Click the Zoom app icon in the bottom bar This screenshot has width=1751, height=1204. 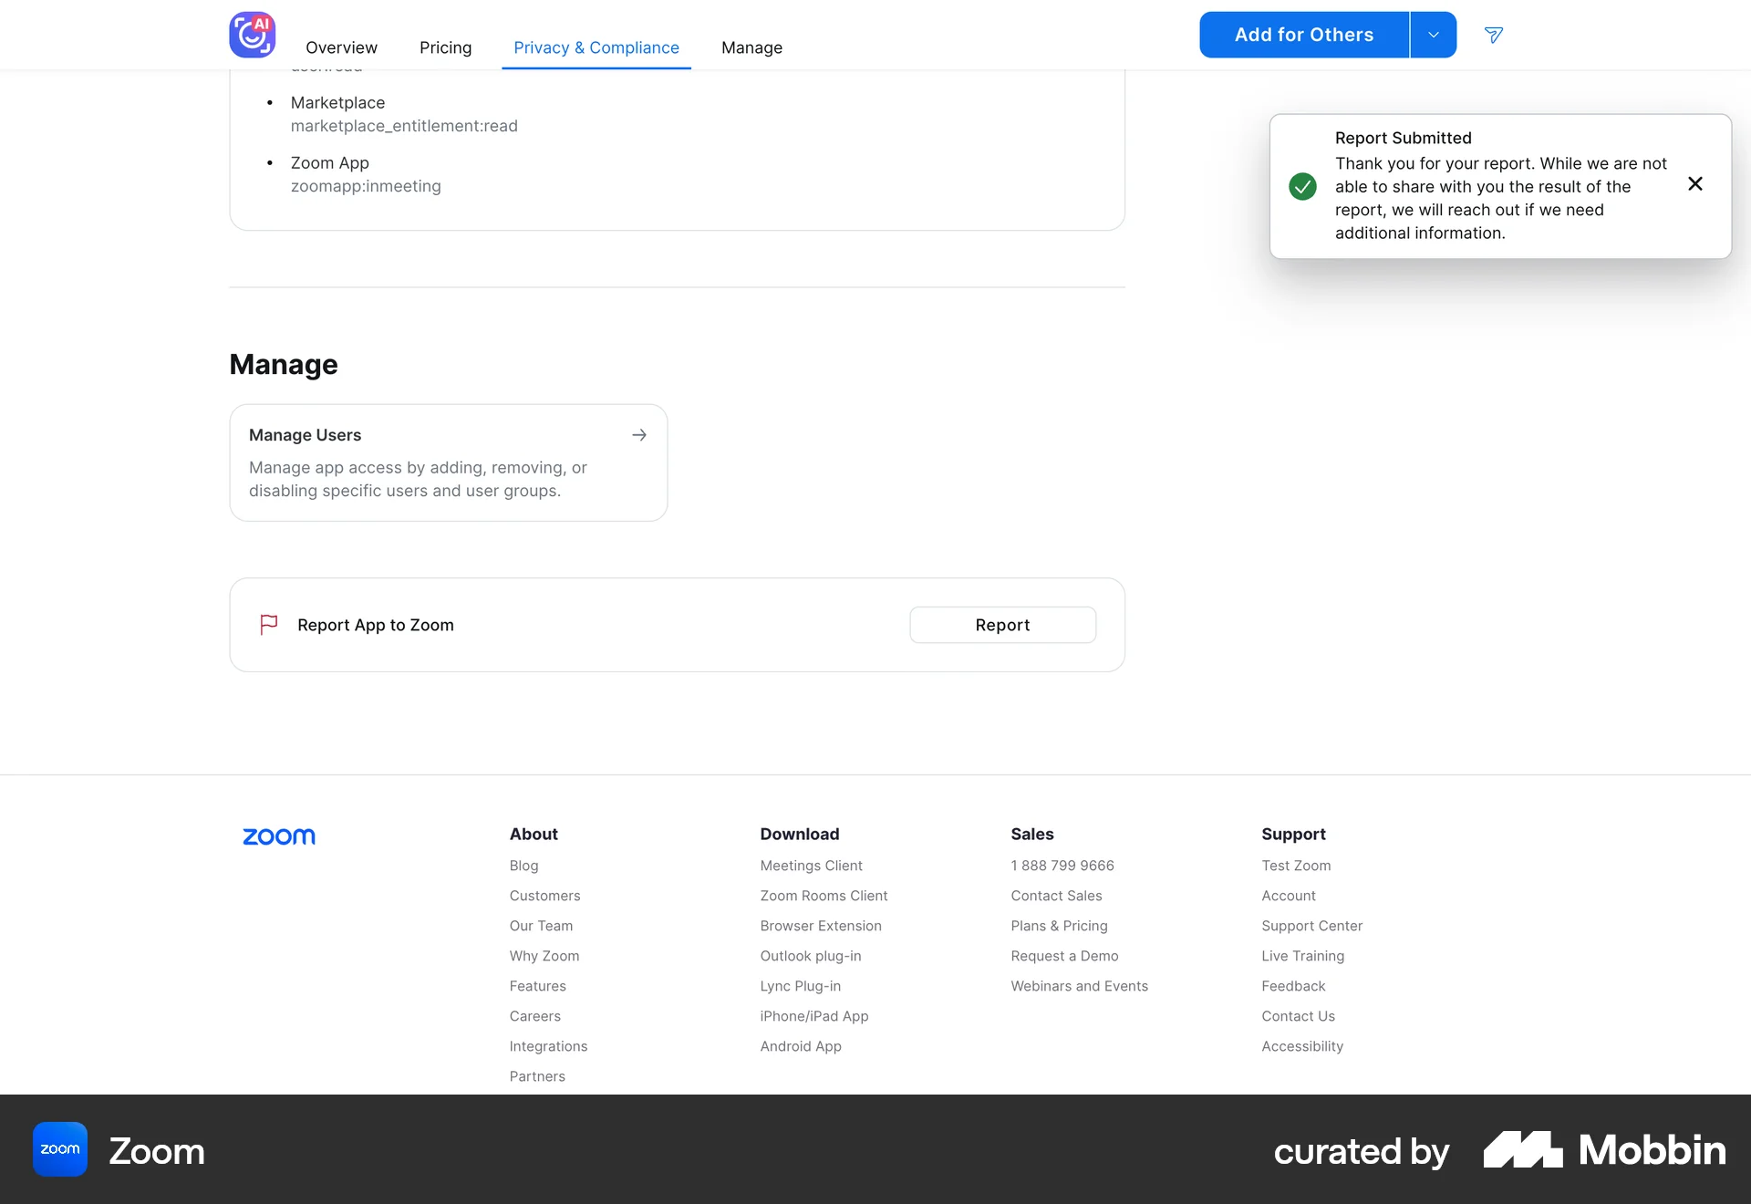click(x=59, y=1149)
